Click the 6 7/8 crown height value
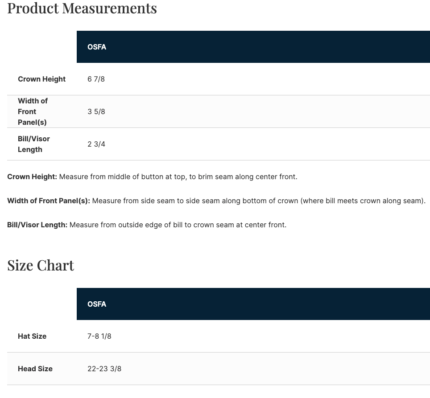This screenshot has height=398, width=430. point(96,79)
